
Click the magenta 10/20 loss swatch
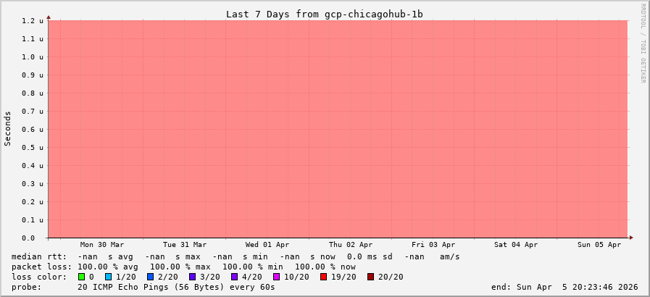(x=276, y=277)
